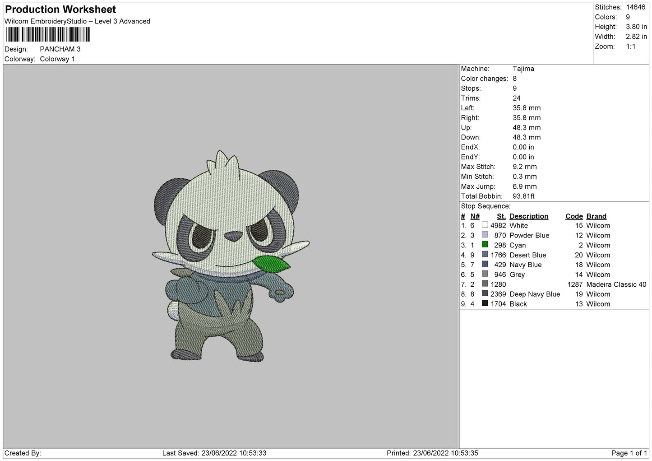Click the Left value '35.8 mm'
Image resolution: width=652 pixels, height=461 pixels.
[x=527, y=108]
